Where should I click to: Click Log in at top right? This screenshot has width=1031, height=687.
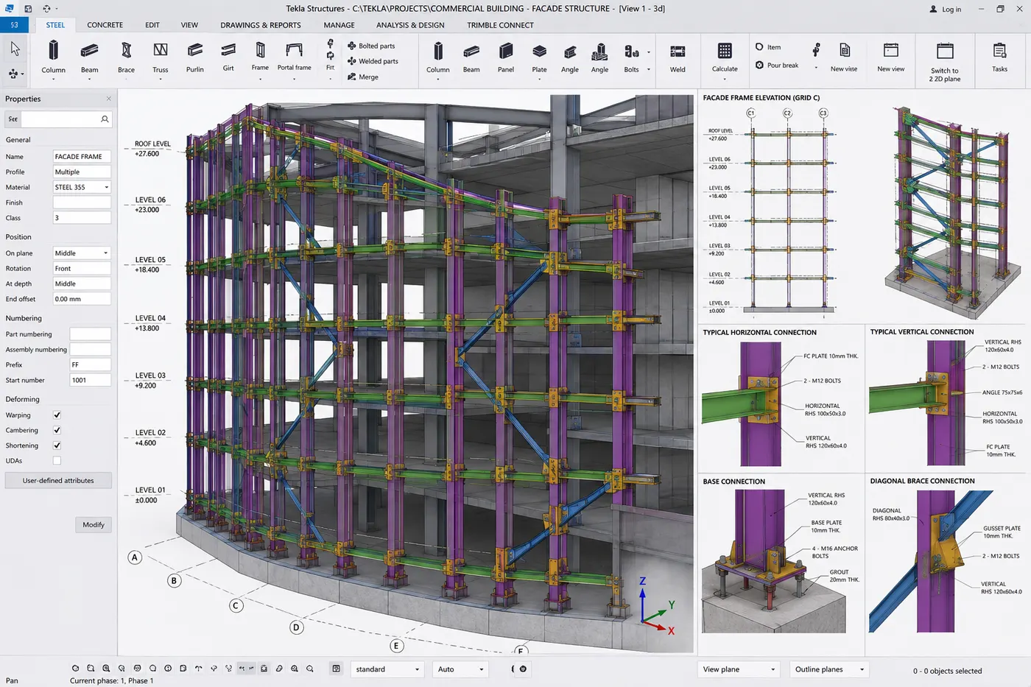[946, 10]
